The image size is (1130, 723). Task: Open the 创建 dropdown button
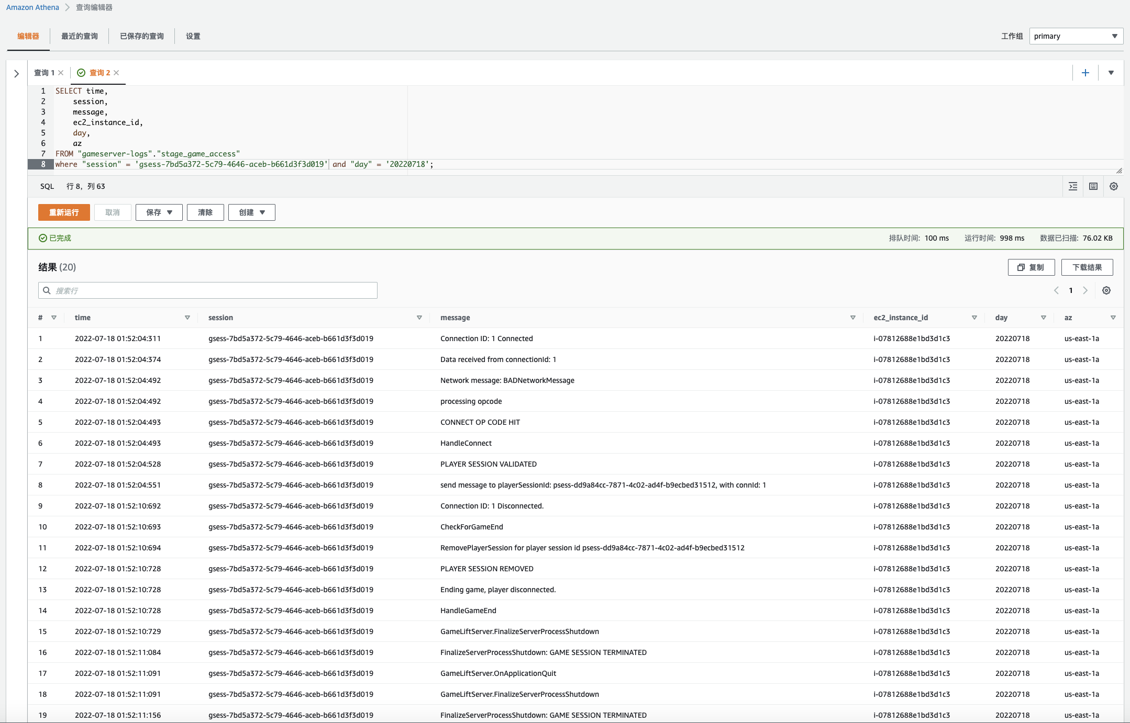[251, 212]
